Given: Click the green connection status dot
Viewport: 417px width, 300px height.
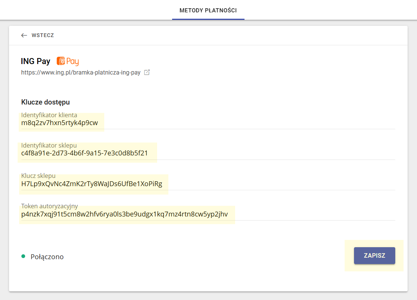Looking at the screenshot, I should (x=23, y=257).
